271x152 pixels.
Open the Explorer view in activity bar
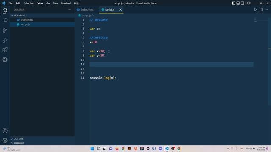pos(5,11)
